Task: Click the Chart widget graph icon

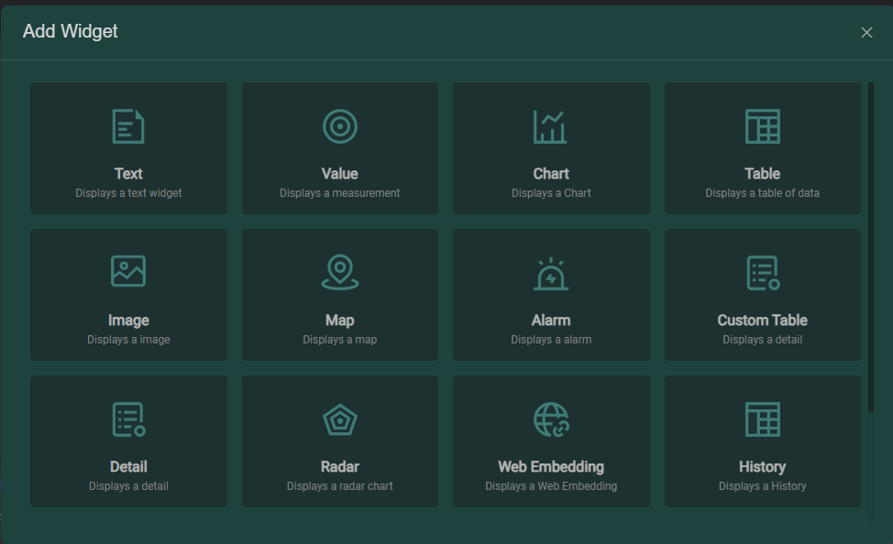Action: (x=551, y=126)
